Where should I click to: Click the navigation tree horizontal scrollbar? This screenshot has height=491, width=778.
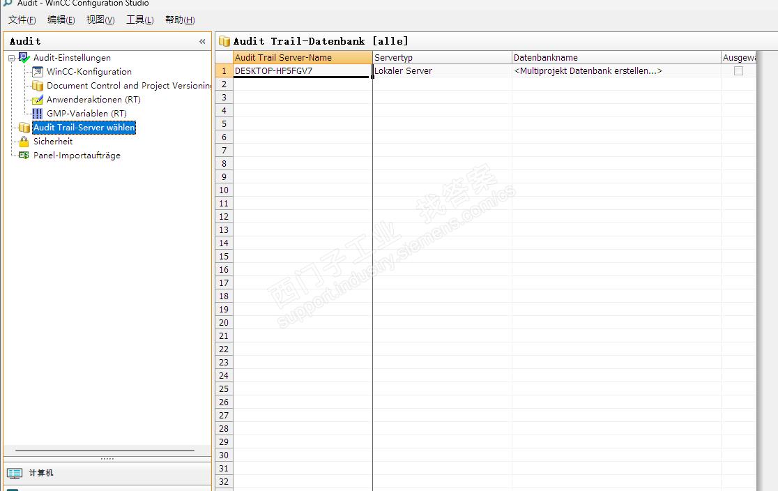(105, 451)
